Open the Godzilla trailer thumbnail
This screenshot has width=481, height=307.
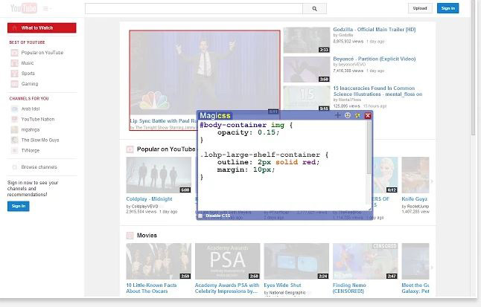[307, 40]
